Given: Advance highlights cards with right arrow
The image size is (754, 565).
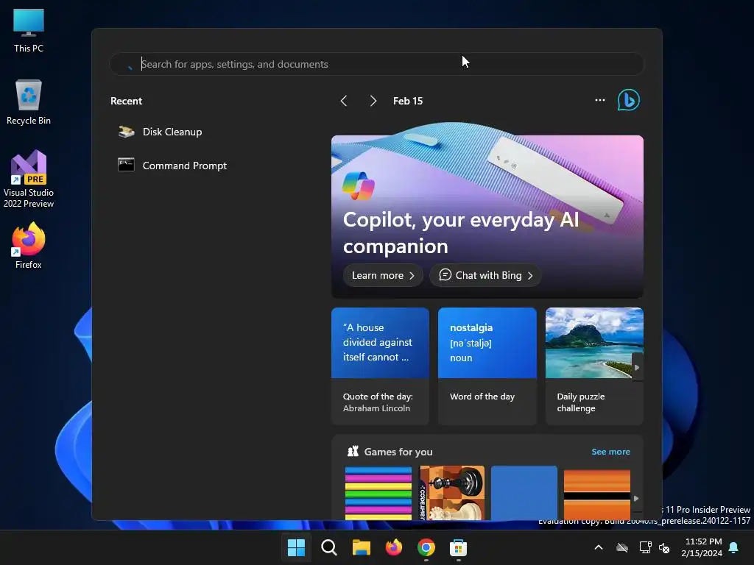Looking at the screenshot, I should (x=637, y=368).
